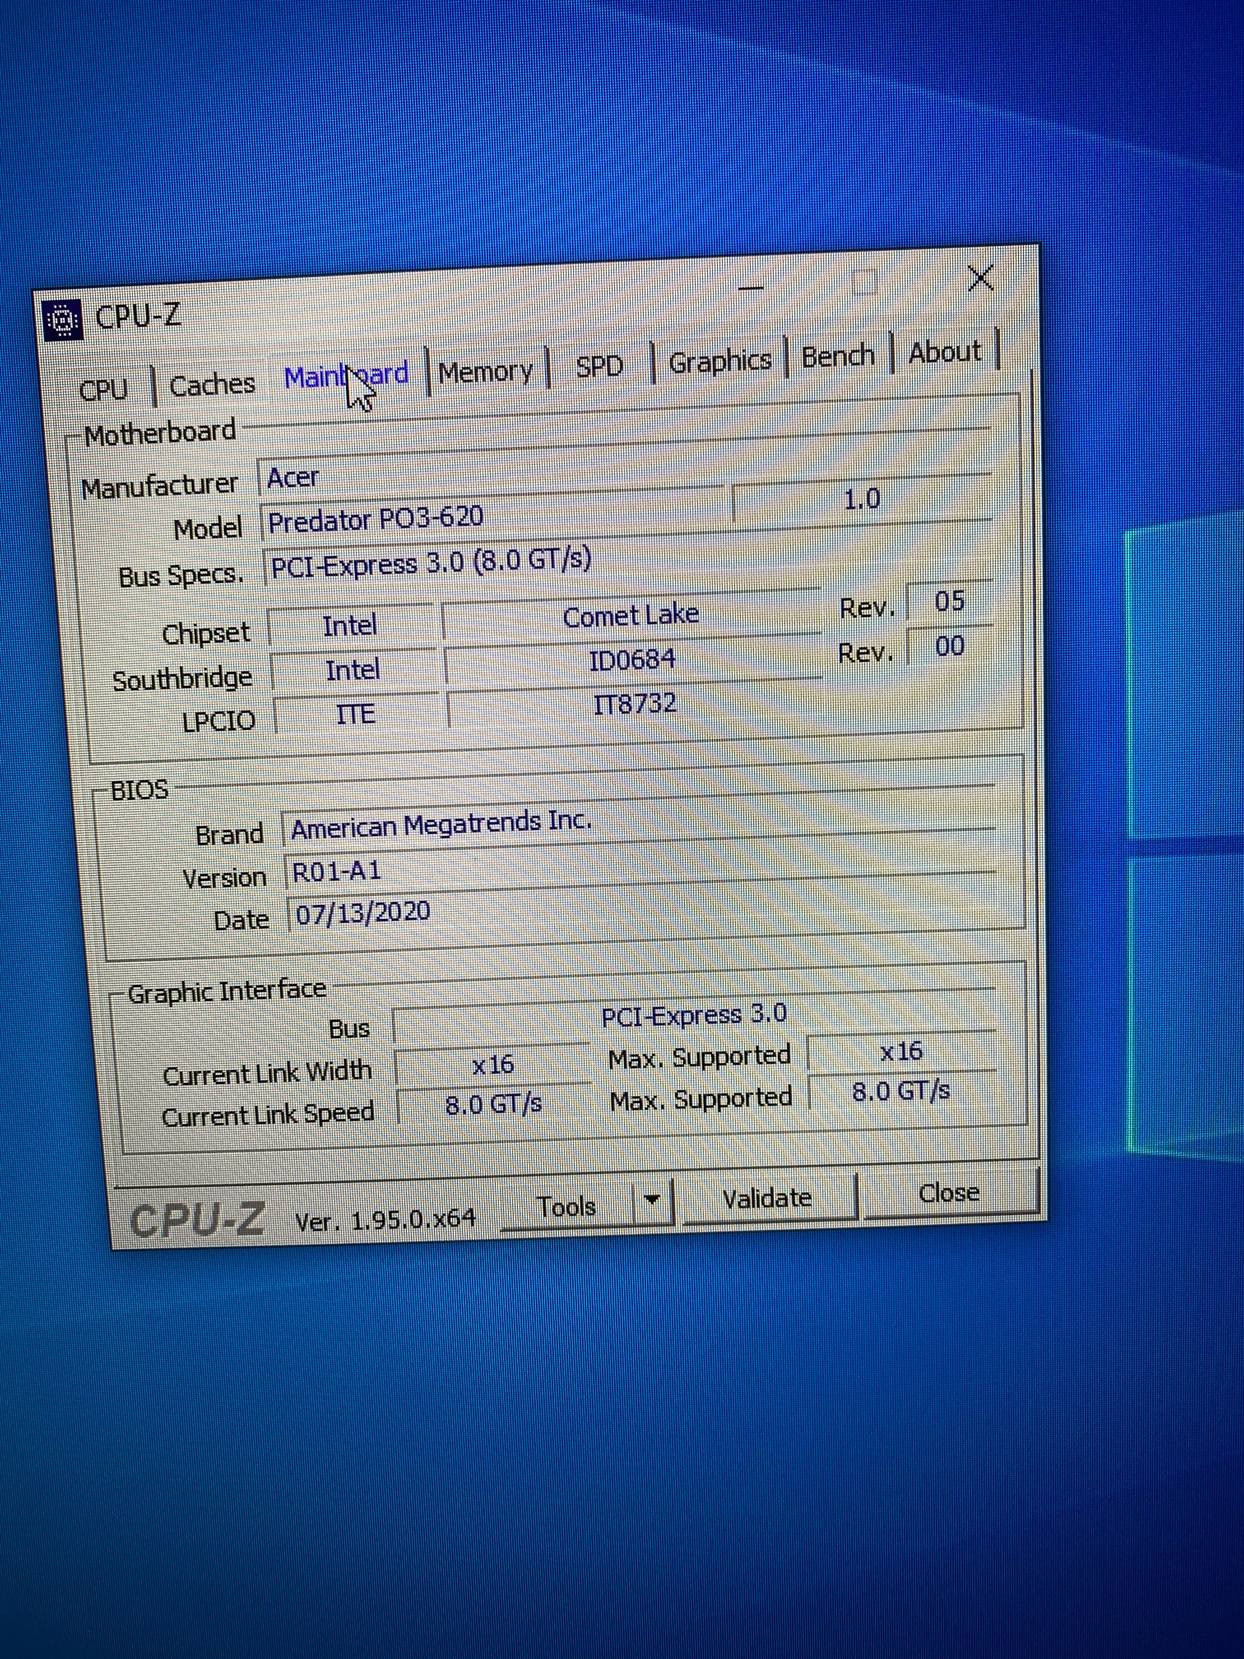This screenshot has height=1659, width=1244.
Task: Click the CPU-Z application icon in title bar
Action: [63, 320]
